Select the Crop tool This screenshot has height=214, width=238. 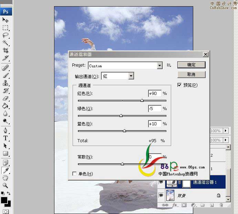[x=6, y=50]
